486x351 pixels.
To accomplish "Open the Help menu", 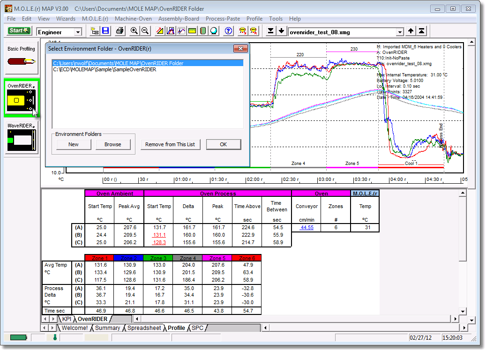I will [295, 19].
